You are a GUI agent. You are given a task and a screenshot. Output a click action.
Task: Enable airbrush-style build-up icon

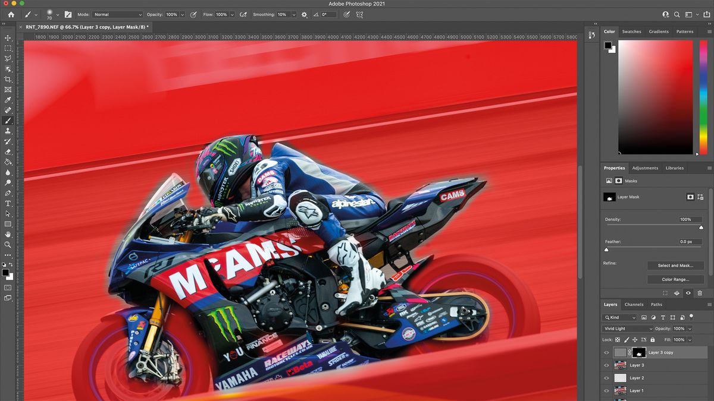243,14
